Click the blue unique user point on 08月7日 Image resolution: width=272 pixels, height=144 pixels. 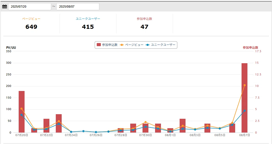[245, 111]
